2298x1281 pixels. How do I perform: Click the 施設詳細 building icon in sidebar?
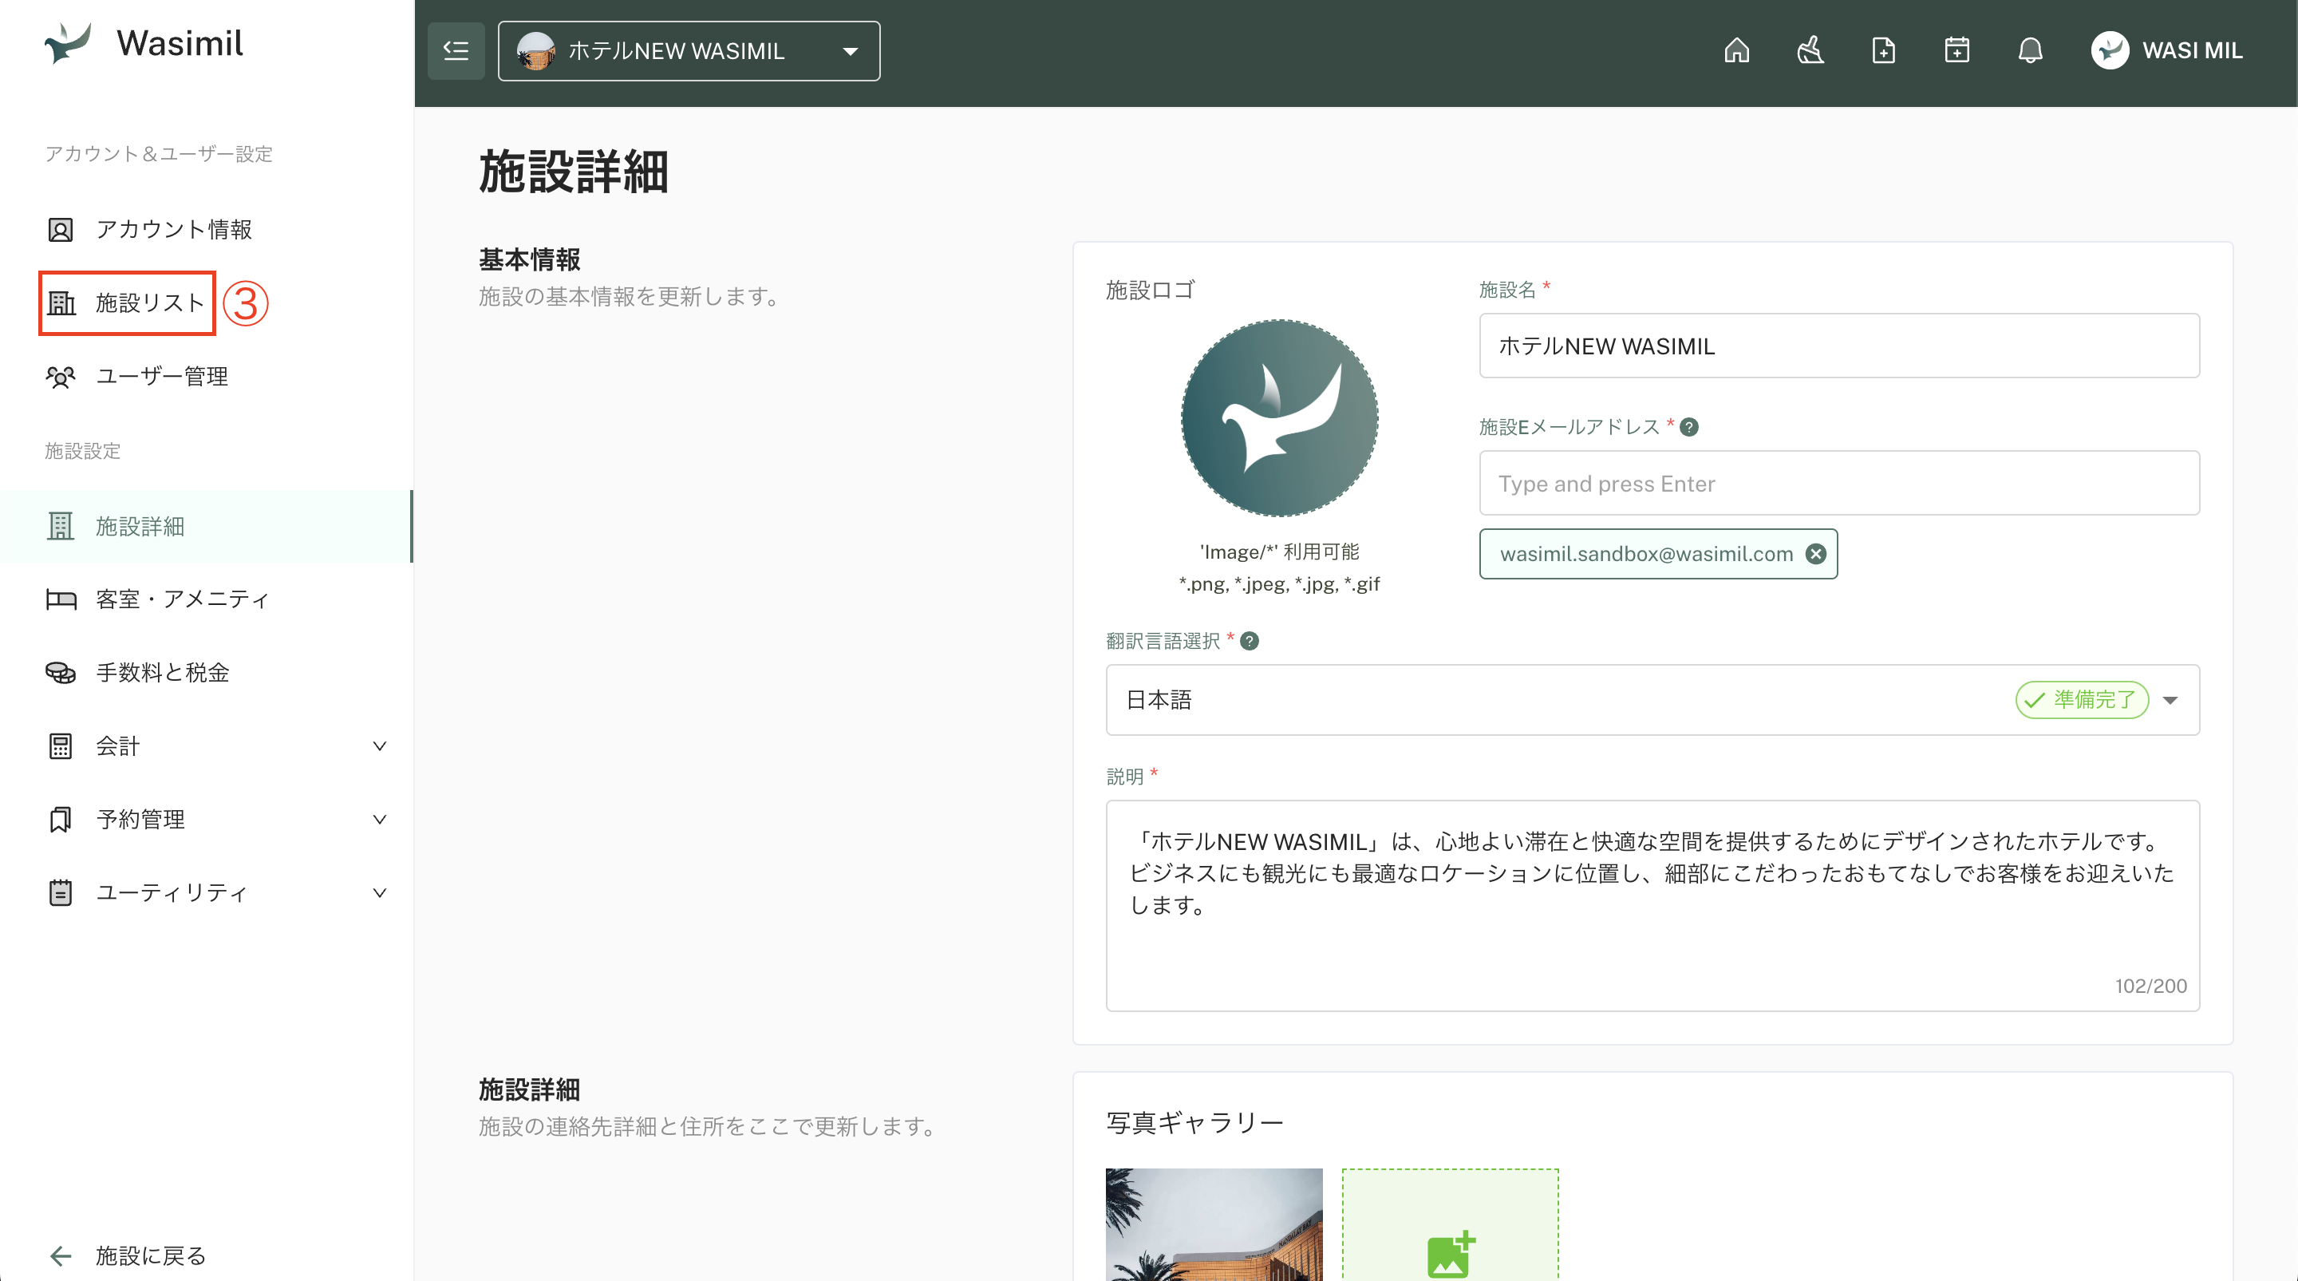61,526
